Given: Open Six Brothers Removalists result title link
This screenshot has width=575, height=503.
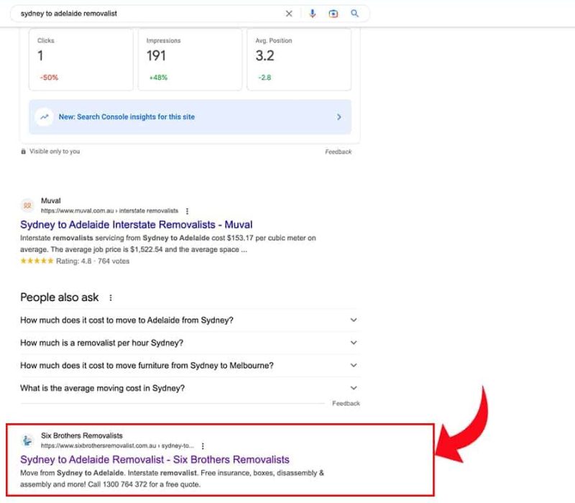Looking at the screenshot, I should 155,459.
